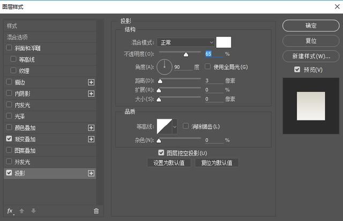Uncheck the 渐变叠加 checkbox
343x221 pixels.
9,139
